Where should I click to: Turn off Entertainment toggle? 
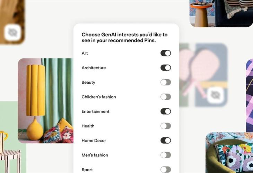coord(166,111)
